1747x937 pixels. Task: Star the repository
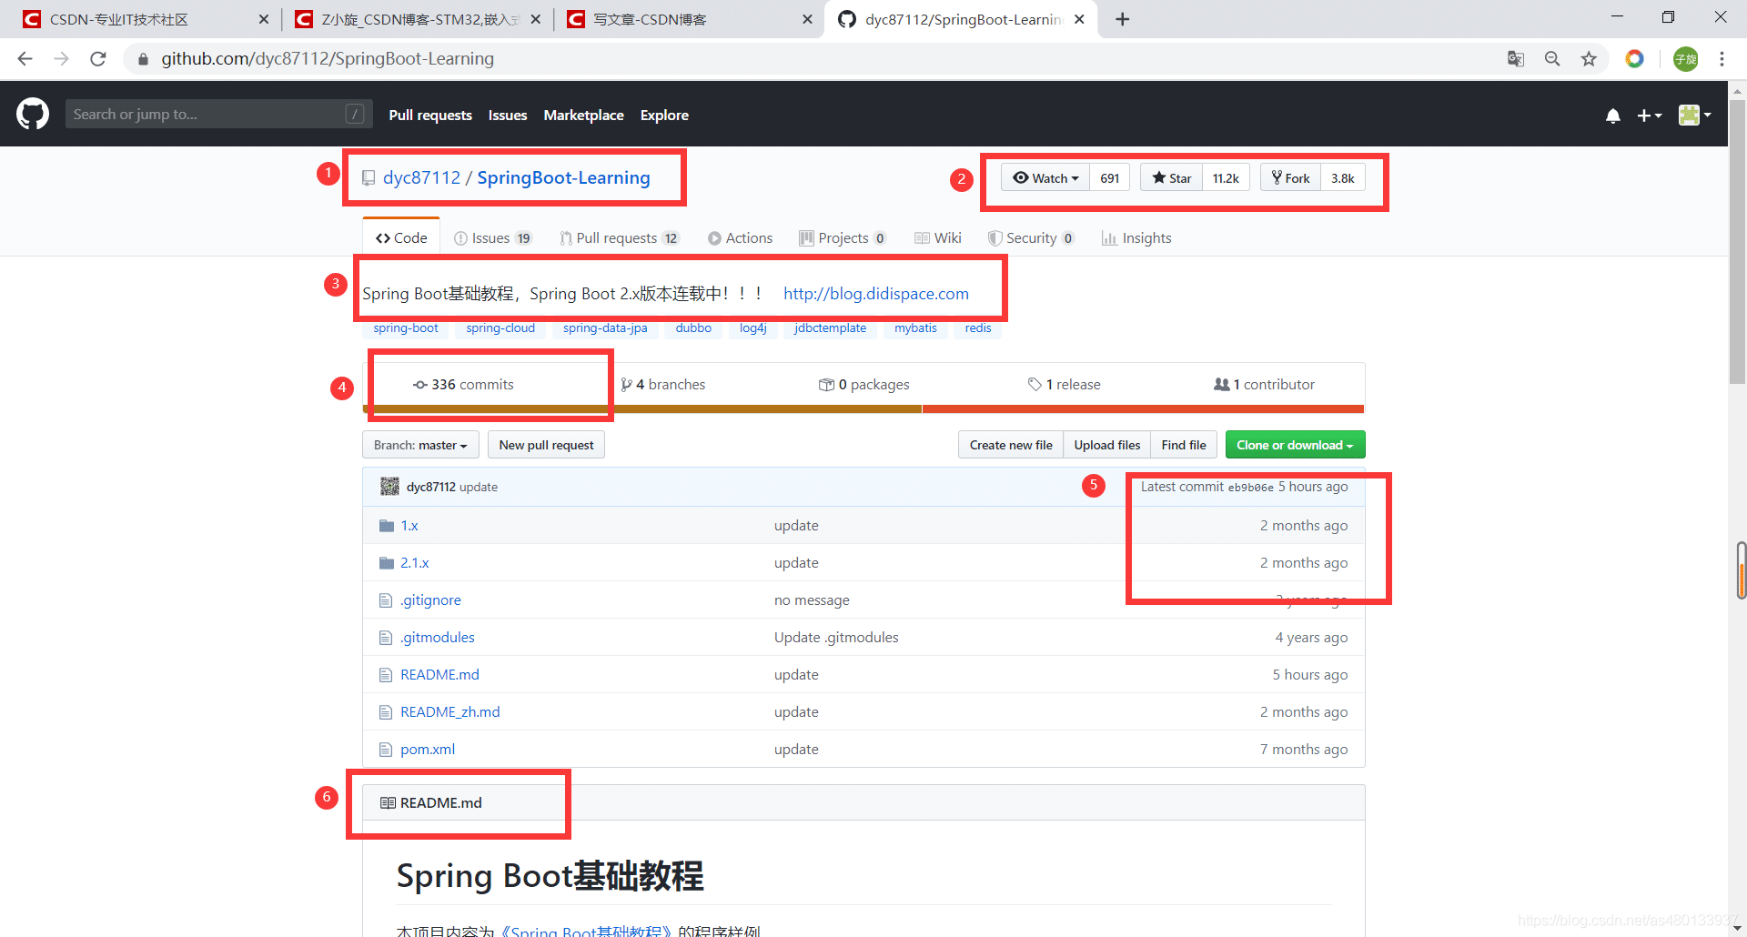point(1171,177)
